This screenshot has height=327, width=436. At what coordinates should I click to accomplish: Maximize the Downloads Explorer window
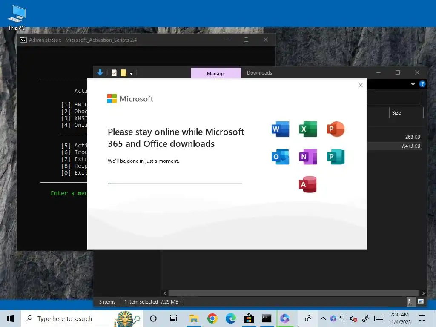point(398,72)
